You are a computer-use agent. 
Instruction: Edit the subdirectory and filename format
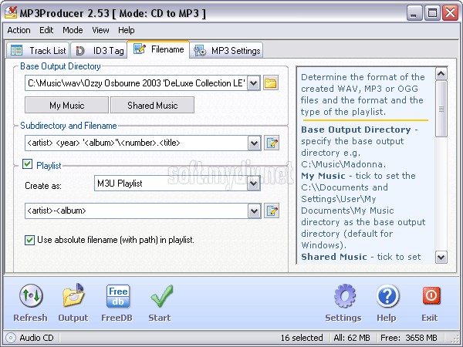click(x=272, y=143)
